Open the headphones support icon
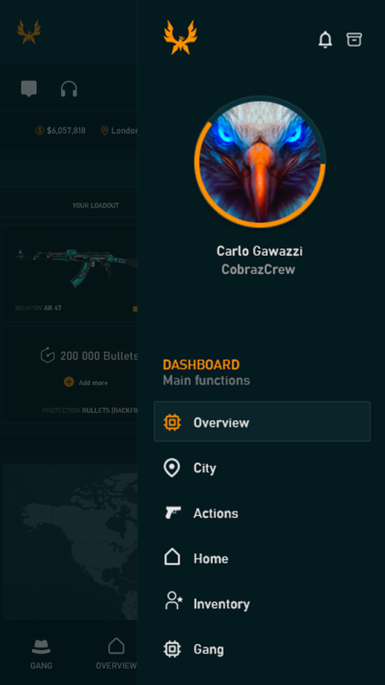Screen dimensions: 385x685 pyautogui.click(x=69, y=89)
